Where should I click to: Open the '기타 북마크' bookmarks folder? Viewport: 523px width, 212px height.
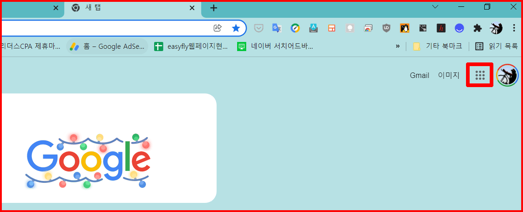(438, 47)
